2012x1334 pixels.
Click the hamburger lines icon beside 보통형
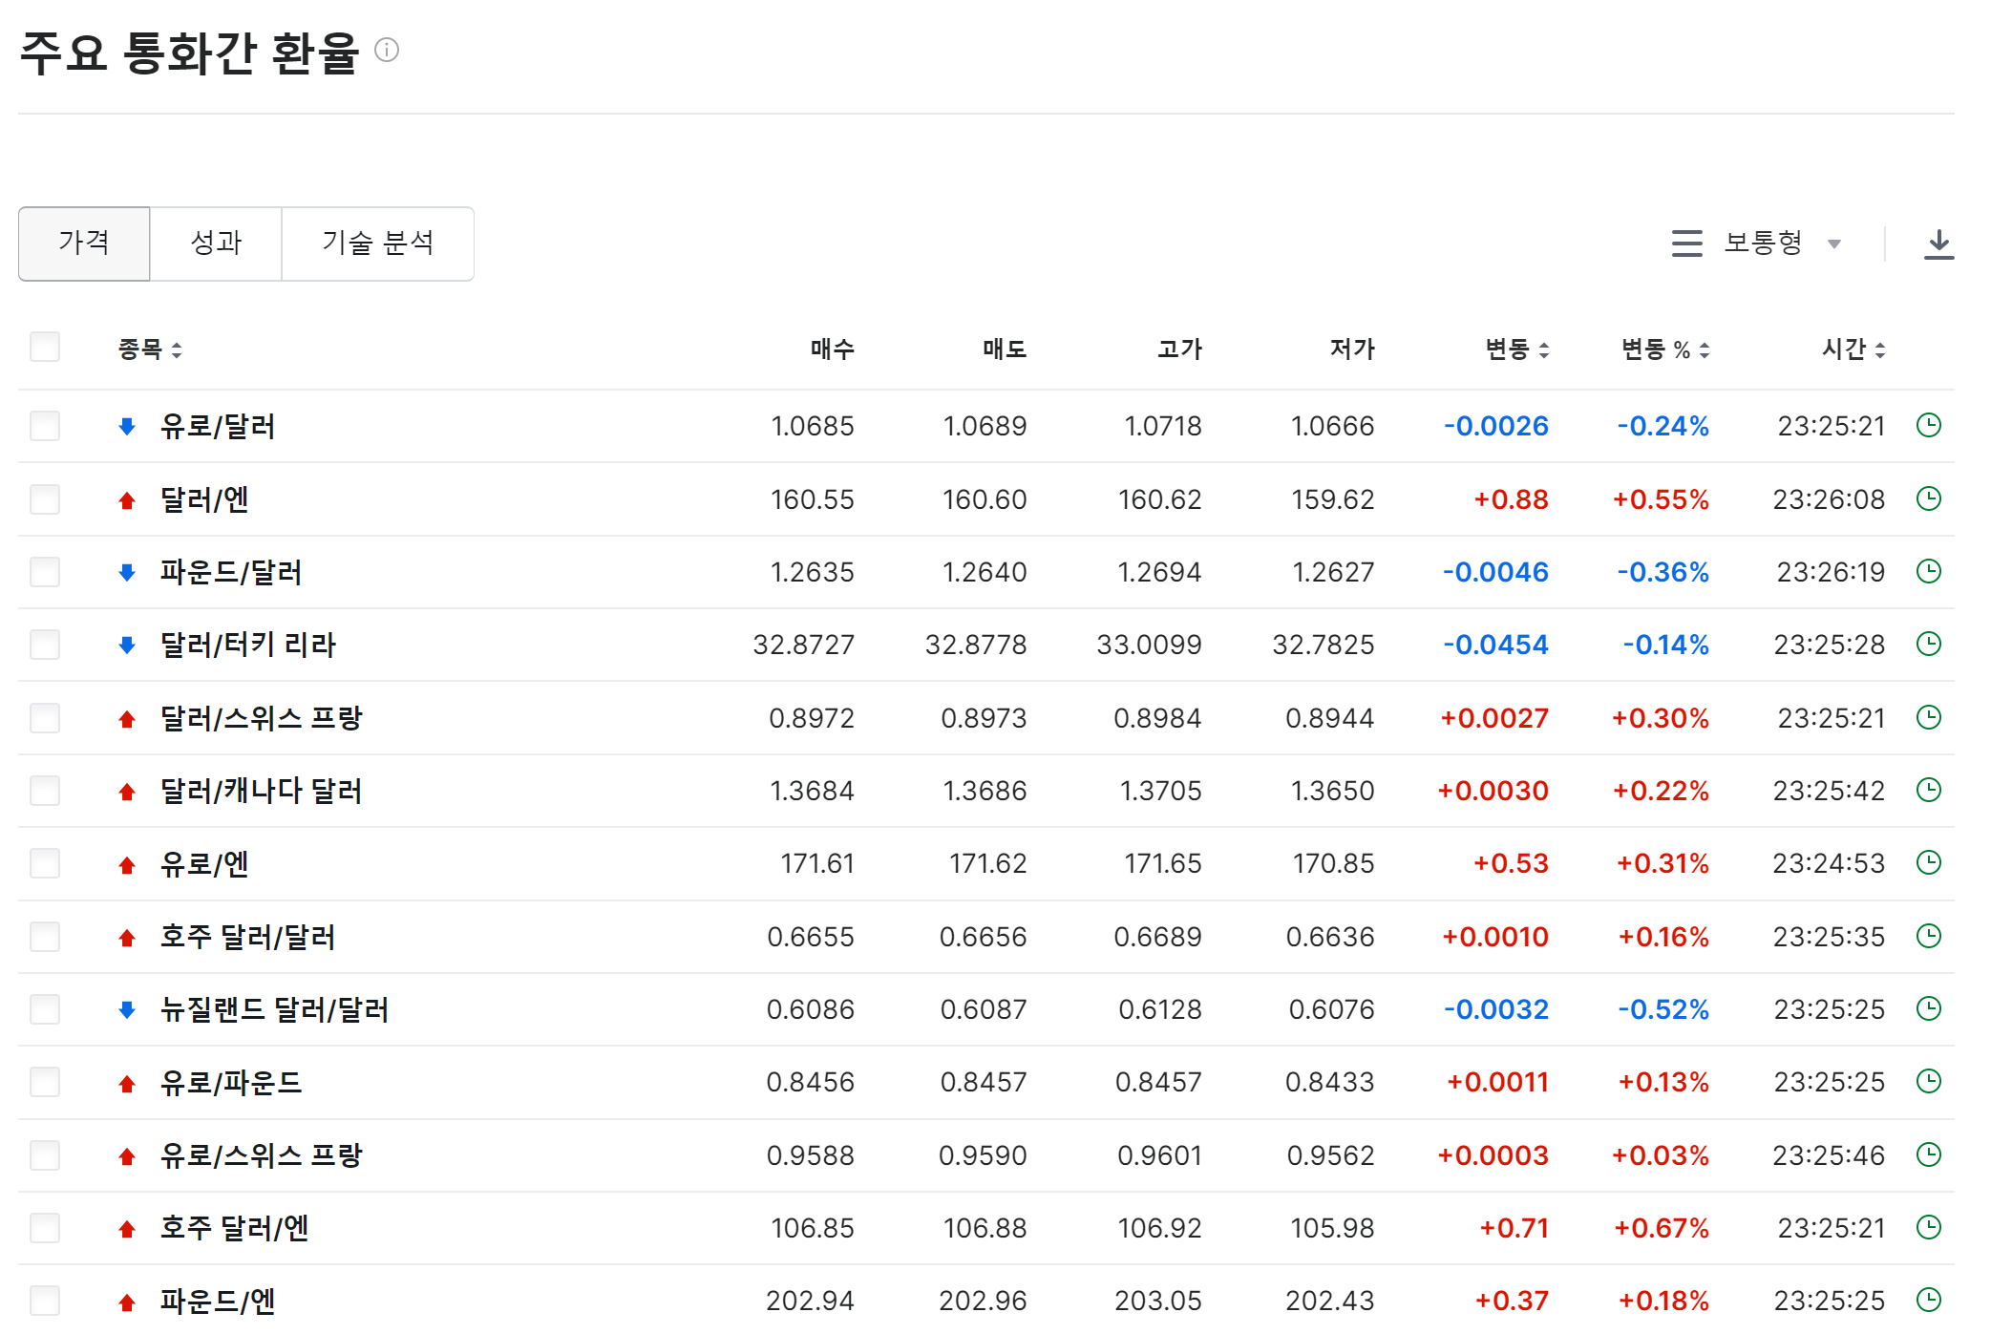click(1686, 244)
